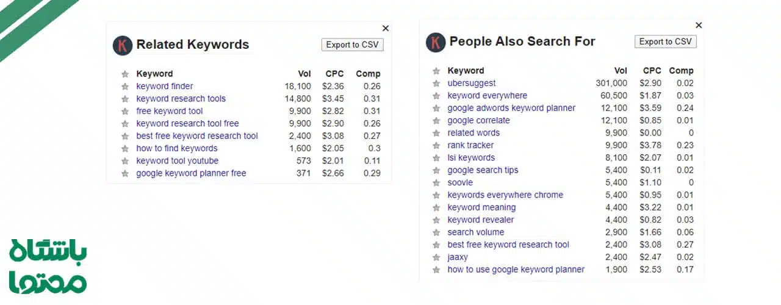Toggle the header star in Related Keywords
This screenshot has height=305, width=781.
point(125,74)
